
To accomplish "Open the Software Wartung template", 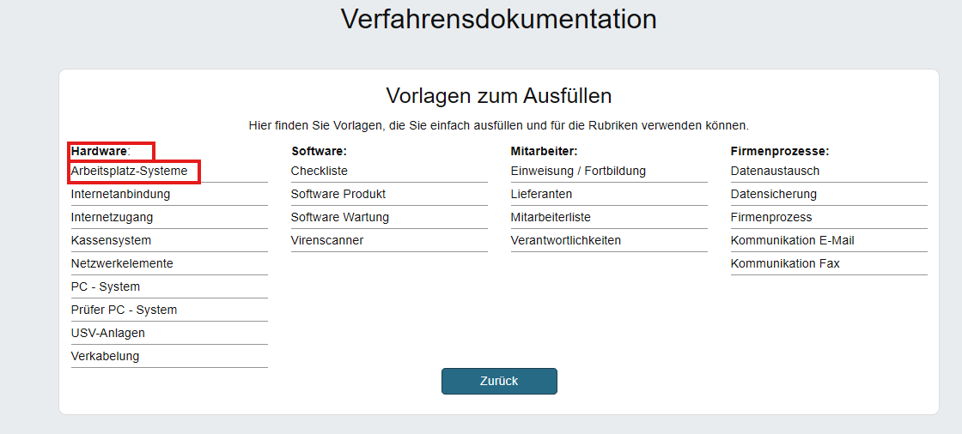I will [x=340, y=218].
